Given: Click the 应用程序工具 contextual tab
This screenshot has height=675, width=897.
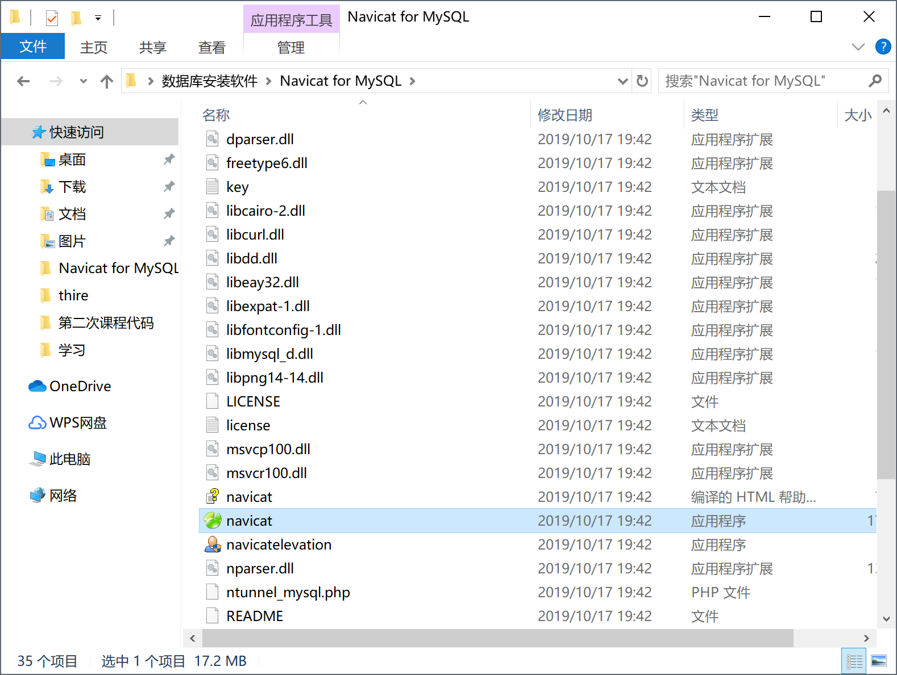Looking at the screenshot, I should [292, 20].
